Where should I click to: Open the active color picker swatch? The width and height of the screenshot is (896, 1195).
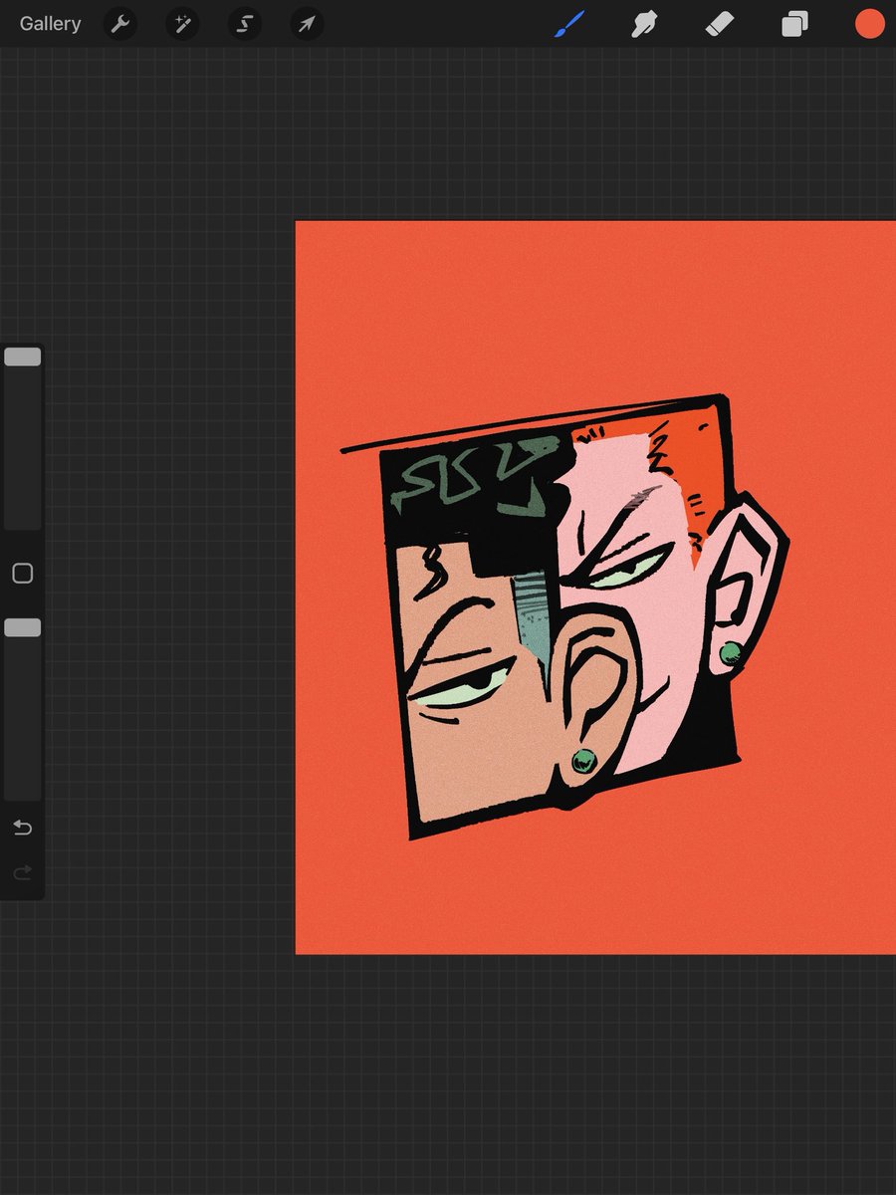[869, 24]
